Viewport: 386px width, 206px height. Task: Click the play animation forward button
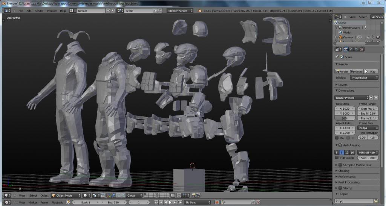tap(170, 203)
